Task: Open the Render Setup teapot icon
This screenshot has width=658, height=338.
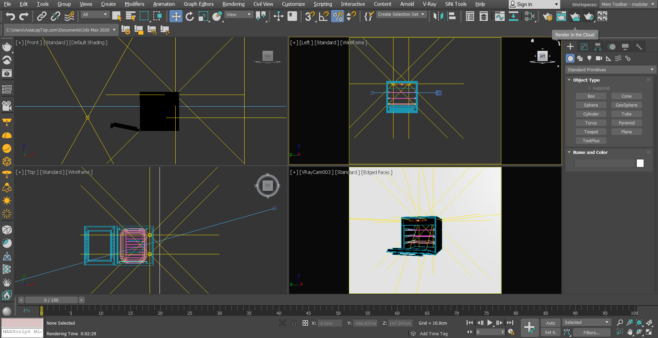Action: pyautogui.click(x=548, y=16)
